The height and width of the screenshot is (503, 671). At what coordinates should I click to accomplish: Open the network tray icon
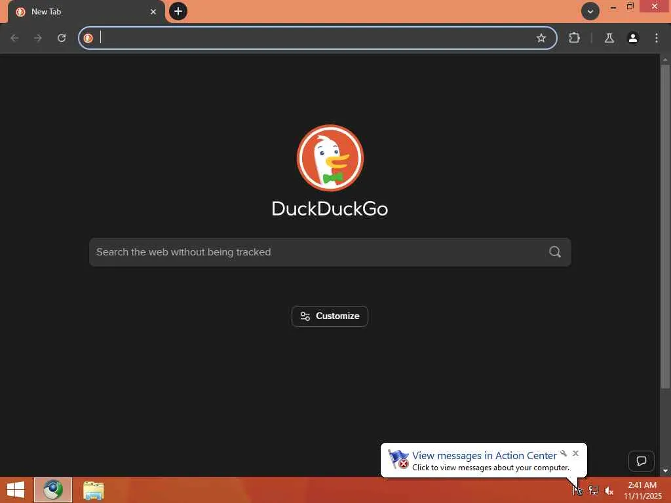click(x=593, y=490)
